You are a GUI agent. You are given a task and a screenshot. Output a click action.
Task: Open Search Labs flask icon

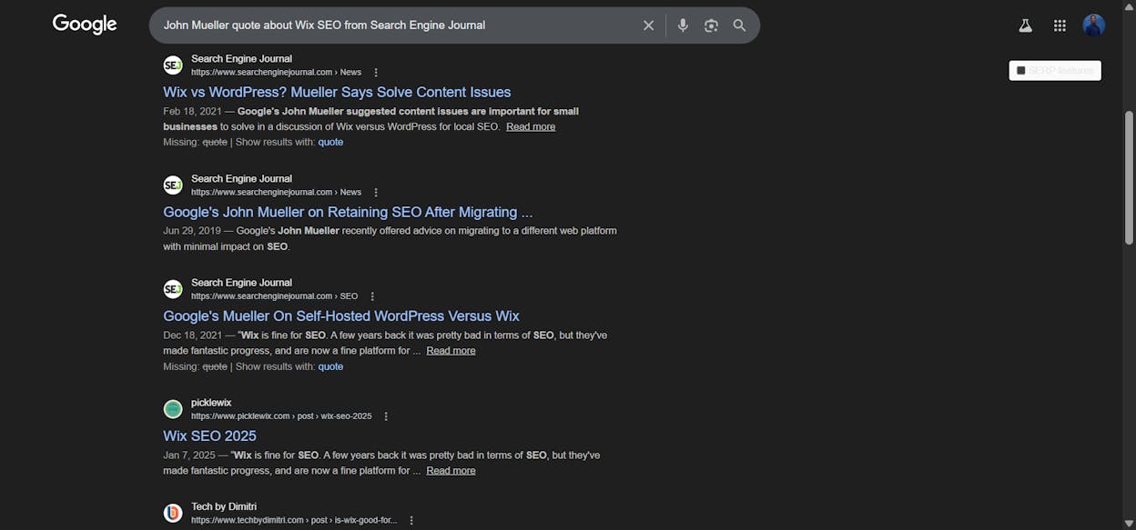[1025, 25]
